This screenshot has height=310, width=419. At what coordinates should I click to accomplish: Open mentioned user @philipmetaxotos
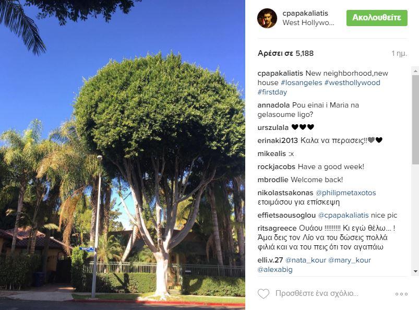(345, 193)
